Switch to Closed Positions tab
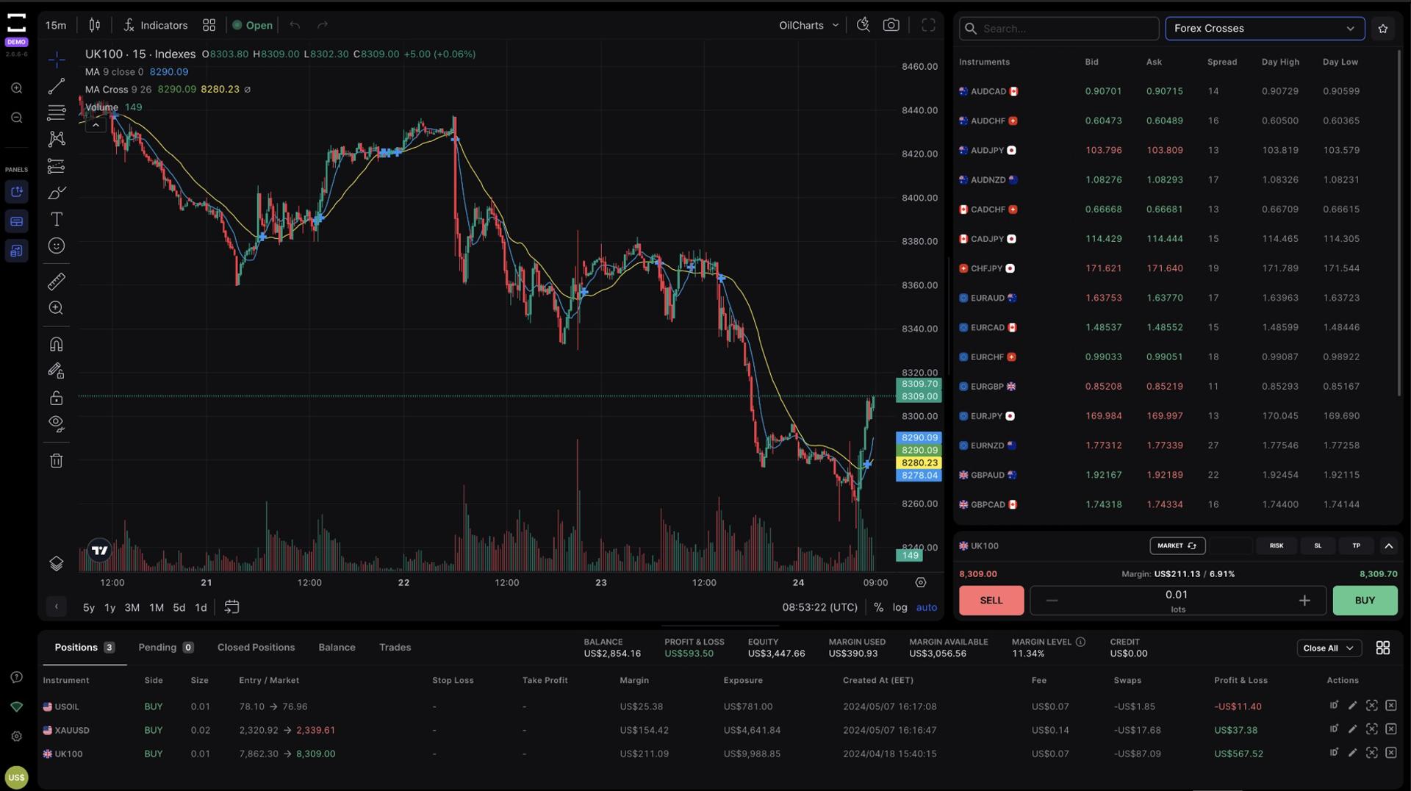 point(256,647)
